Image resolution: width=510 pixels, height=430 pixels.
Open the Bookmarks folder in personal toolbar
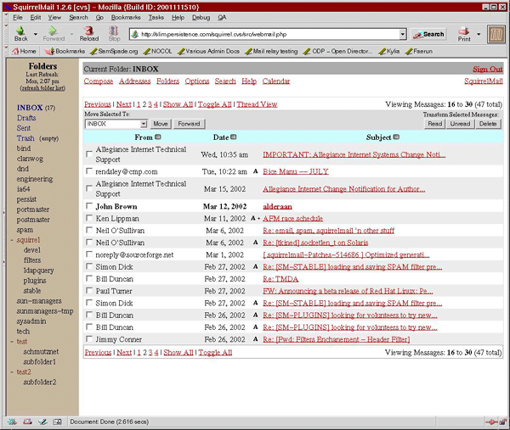[x=65, y=51]
